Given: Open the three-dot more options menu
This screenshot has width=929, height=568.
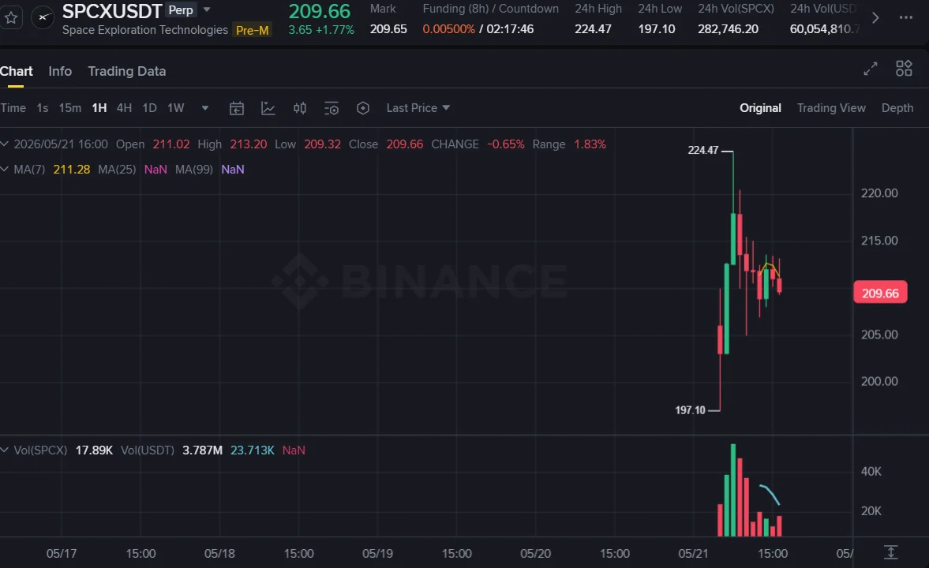Looking at the screenshot, I should click(906, 17).
